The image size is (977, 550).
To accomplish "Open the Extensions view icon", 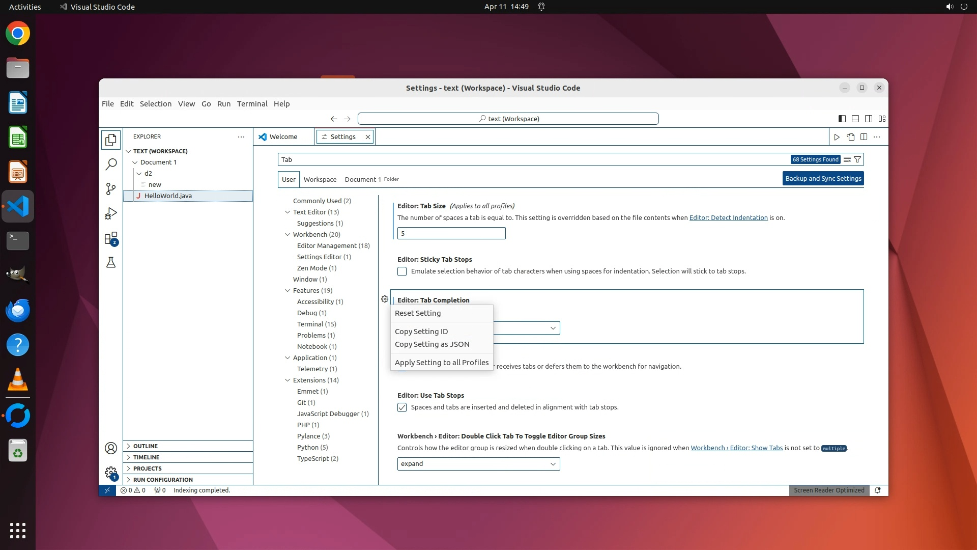I will point(110,238).
